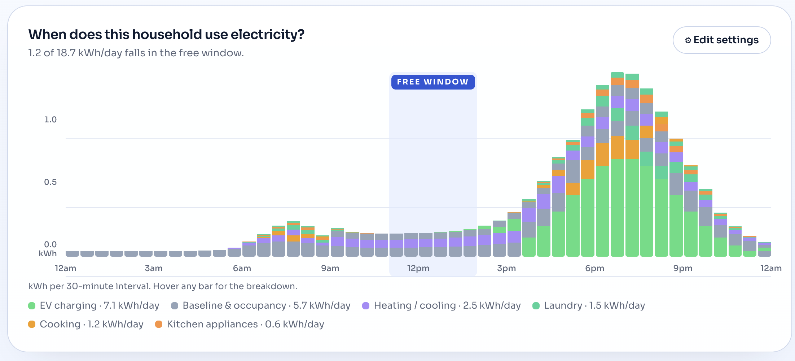Click the 1.0 y-axis label
The height and width of the screenshot is (361, 795).
pos(50,119)
